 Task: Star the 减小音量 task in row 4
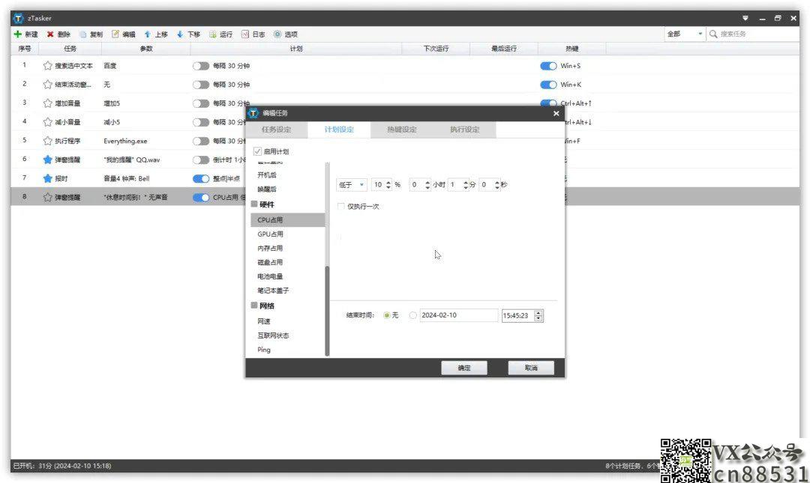coord(47,122)
